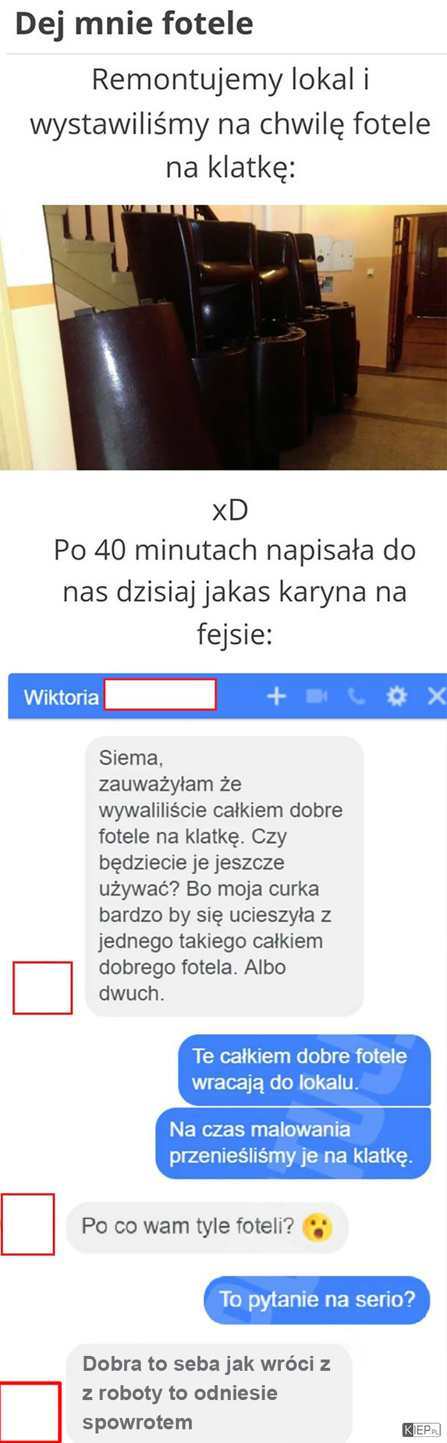Open the photo of armchairs on the staircase
447x1443 pixels.
click(x=223, y=337)
